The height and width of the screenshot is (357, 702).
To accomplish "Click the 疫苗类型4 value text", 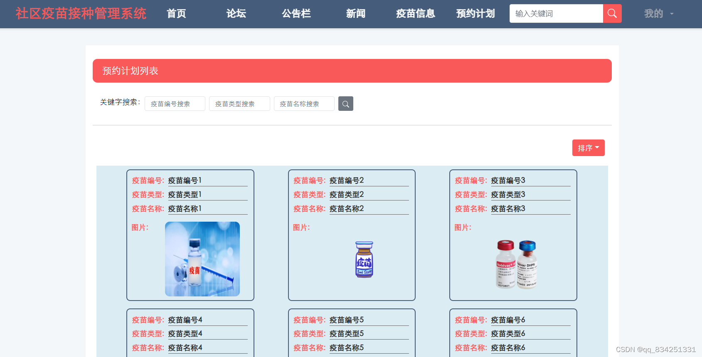I will pos(185,334).
